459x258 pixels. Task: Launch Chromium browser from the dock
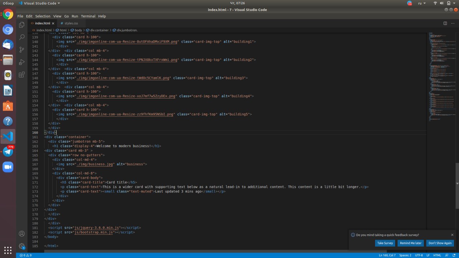point(8,30)
